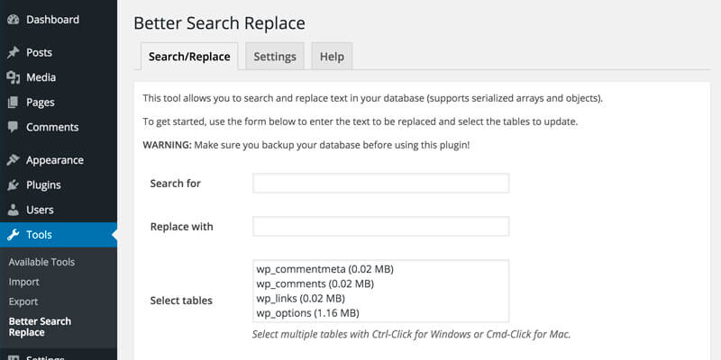This screenshot has height=360, width=721.
Task: Select the Search/Replace tab
Action: tap(189, 57)
